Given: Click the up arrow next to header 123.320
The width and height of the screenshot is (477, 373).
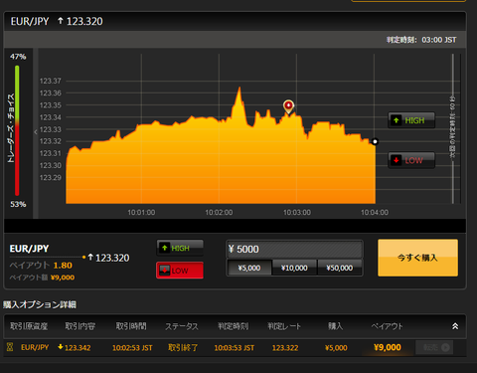Looking at the screenshot, I should pos(60,21).
